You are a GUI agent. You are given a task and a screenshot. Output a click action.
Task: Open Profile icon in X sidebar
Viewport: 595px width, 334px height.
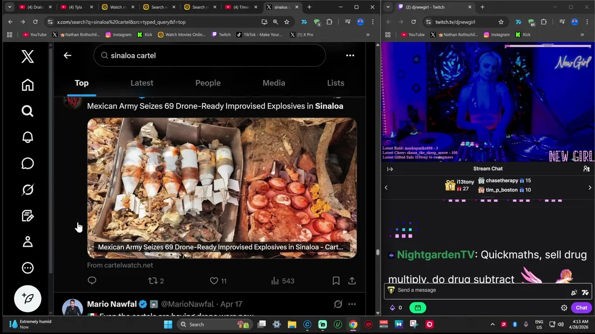point(27,242)
